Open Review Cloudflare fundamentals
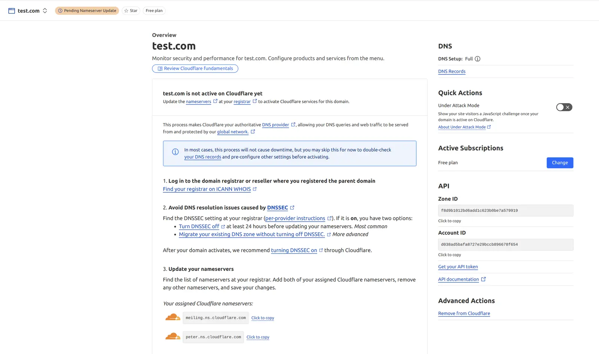The width and height of the screenshot is (599, 354). pyautogui.click(x=195, y=68)
